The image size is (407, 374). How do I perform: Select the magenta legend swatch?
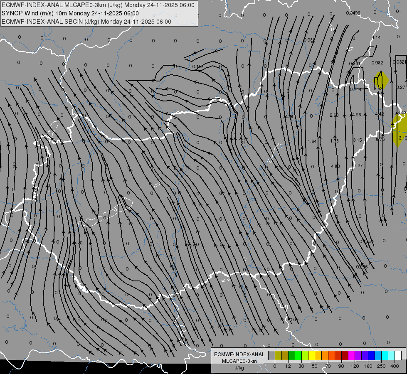coord(351,355)
